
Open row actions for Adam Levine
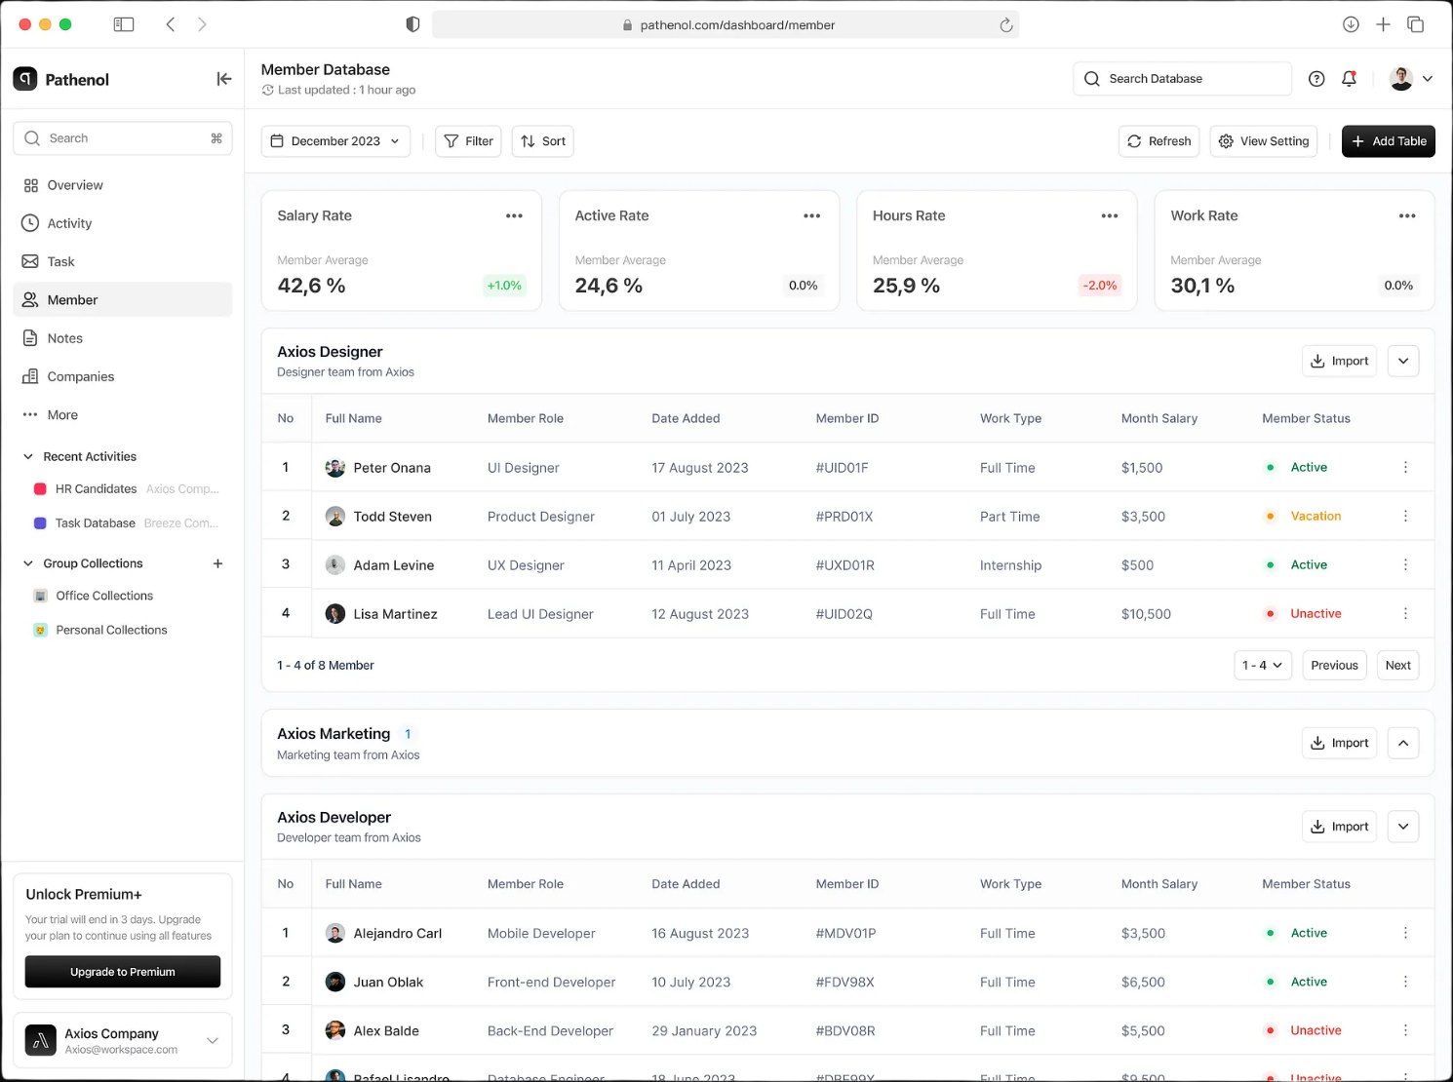coord(1405,564)
